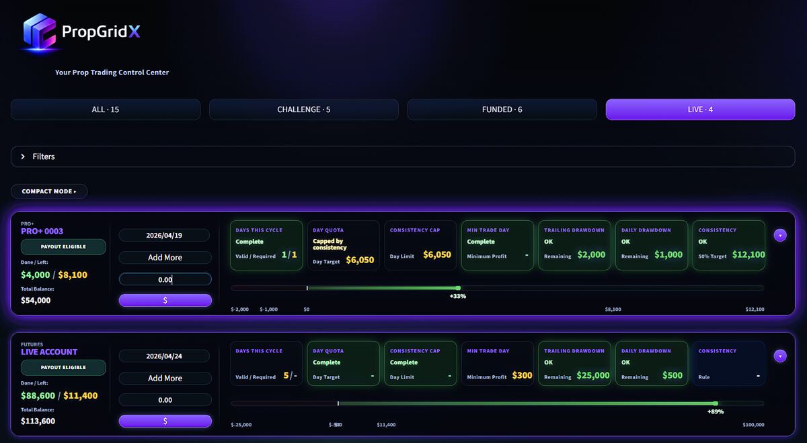Open the 2026/04/24 date field
This screenshot has width=807, height=443.
[x=165, y=356]
